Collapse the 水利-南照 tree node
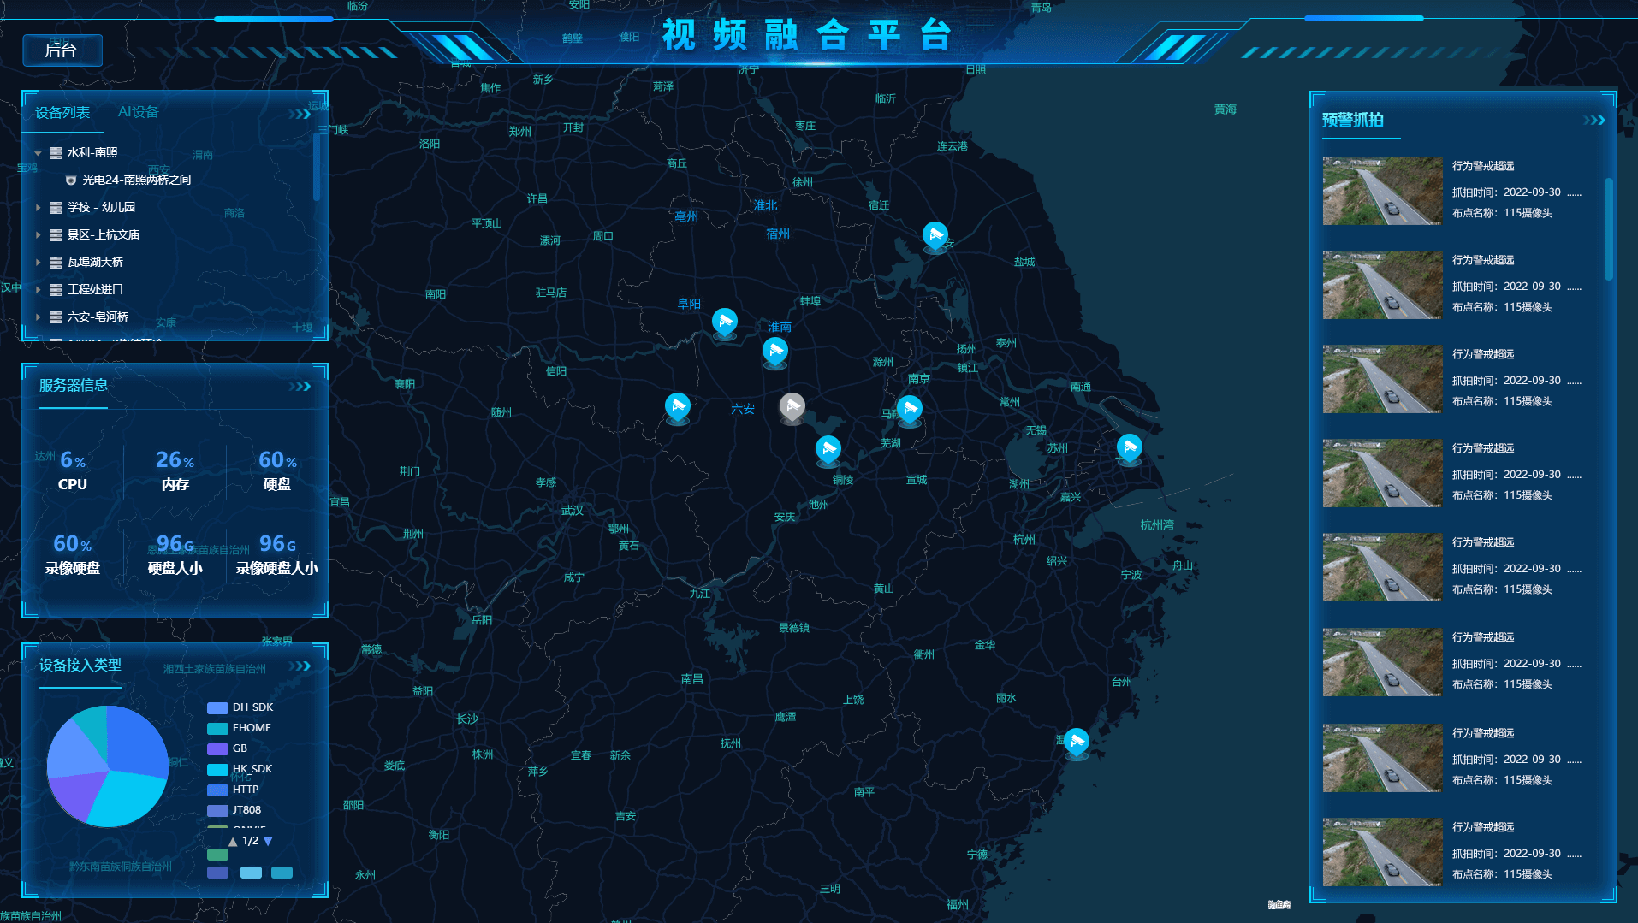This screenshot has width=1638, height=923. [38, 153]
